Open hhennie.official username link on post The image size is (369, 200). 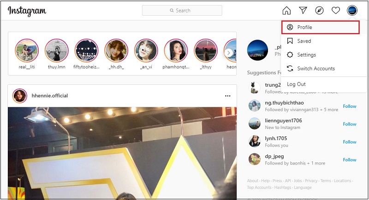point(49,96)
